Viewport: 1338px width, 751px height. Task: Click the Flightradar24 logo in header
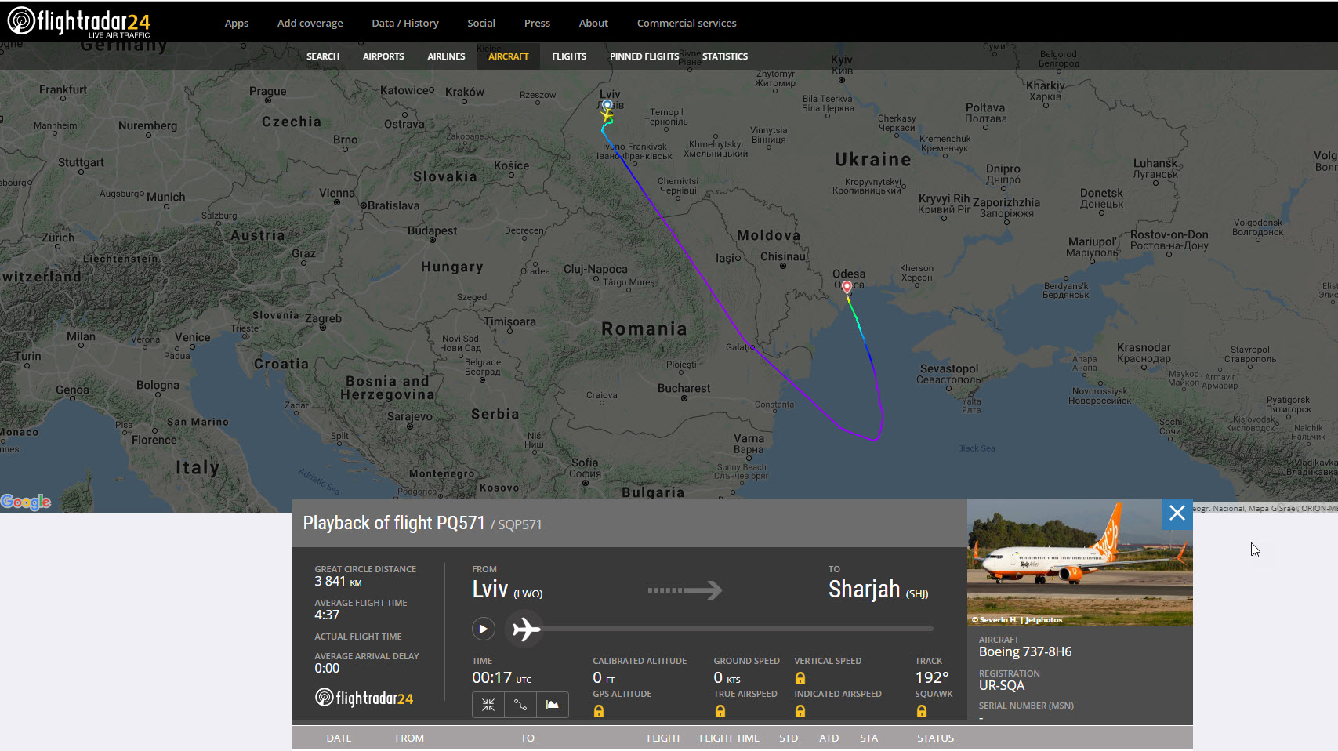click(78, 22)
